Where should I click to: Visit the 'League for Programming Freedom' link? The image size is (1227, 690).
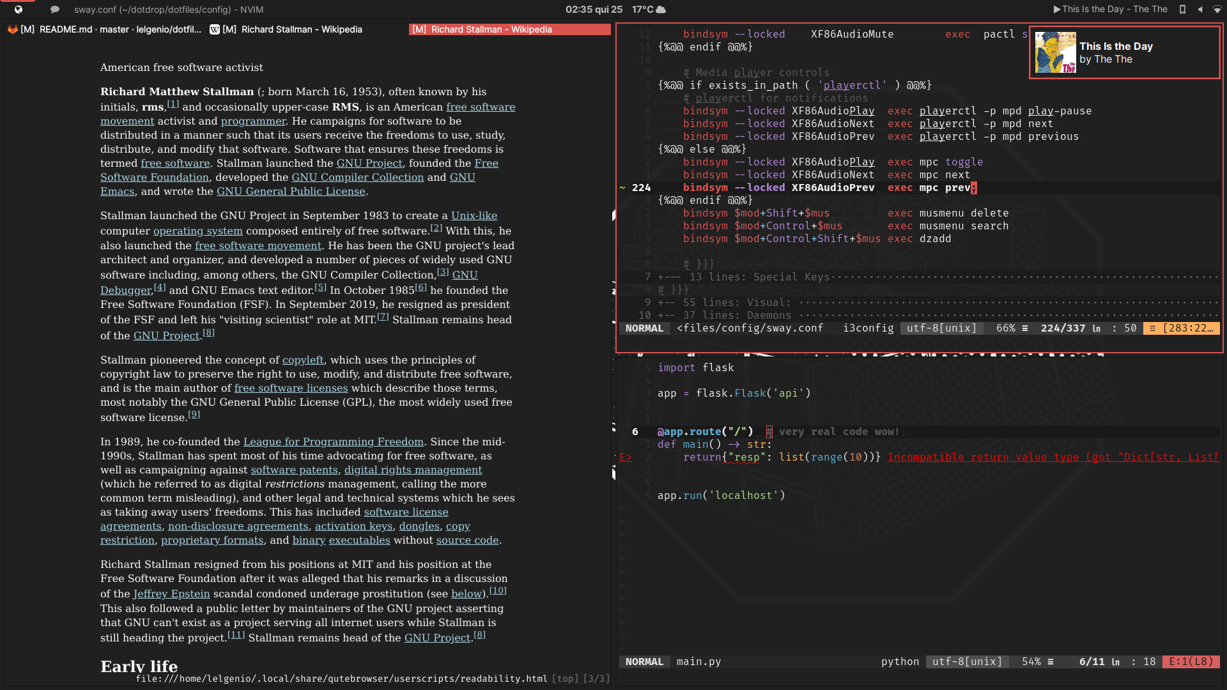click(334, 441)
